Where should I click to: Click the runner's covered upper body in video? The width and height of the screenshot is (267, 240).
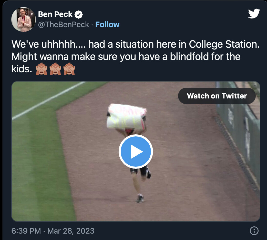pos(127,117)
